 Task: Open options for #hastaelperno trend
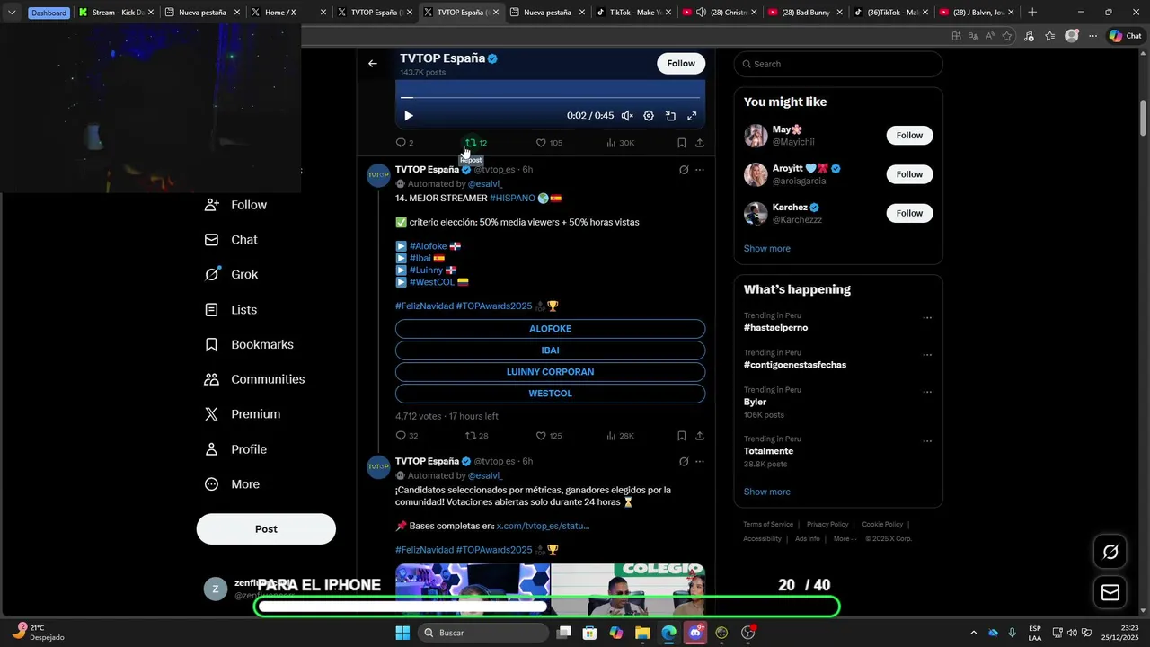(927, 318)
